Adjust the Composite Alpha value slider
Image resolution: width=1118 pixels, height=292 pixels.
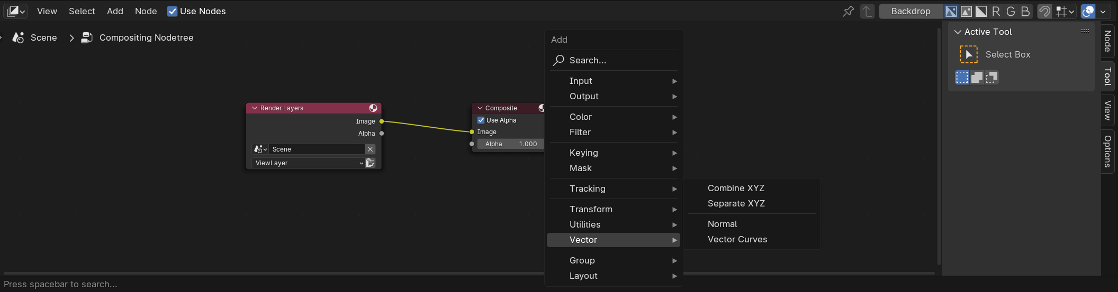click(x=511, y=144)
